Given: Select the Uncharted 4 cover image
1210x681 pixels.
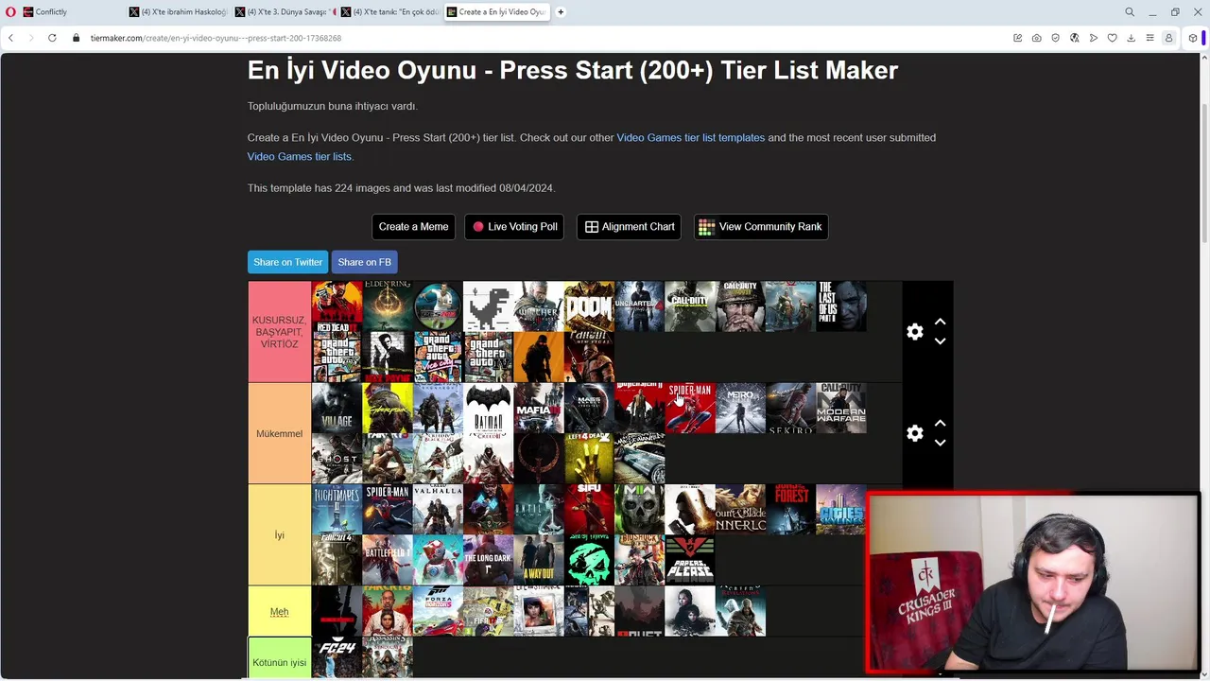Looking at the screenshot, I should [639, 306].
